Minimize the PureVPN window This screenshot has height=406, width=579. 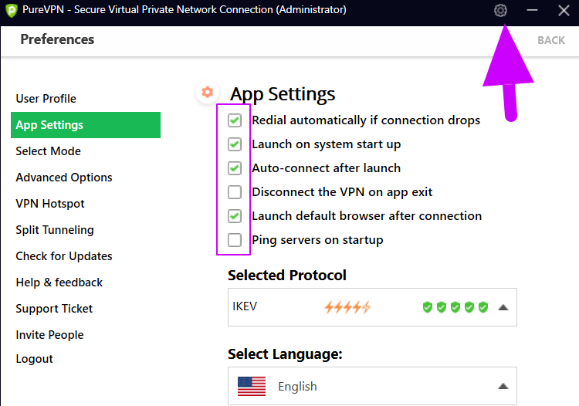pos(532,10)
